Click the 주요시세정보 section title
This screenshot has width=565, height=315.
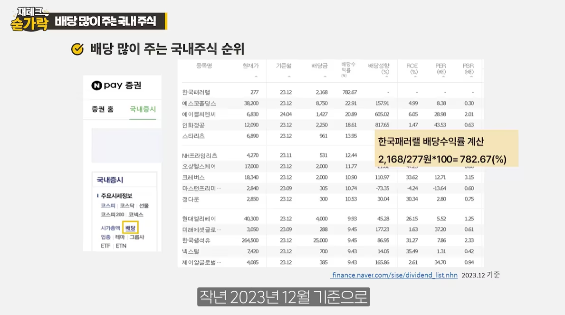(x=116, y=196)
